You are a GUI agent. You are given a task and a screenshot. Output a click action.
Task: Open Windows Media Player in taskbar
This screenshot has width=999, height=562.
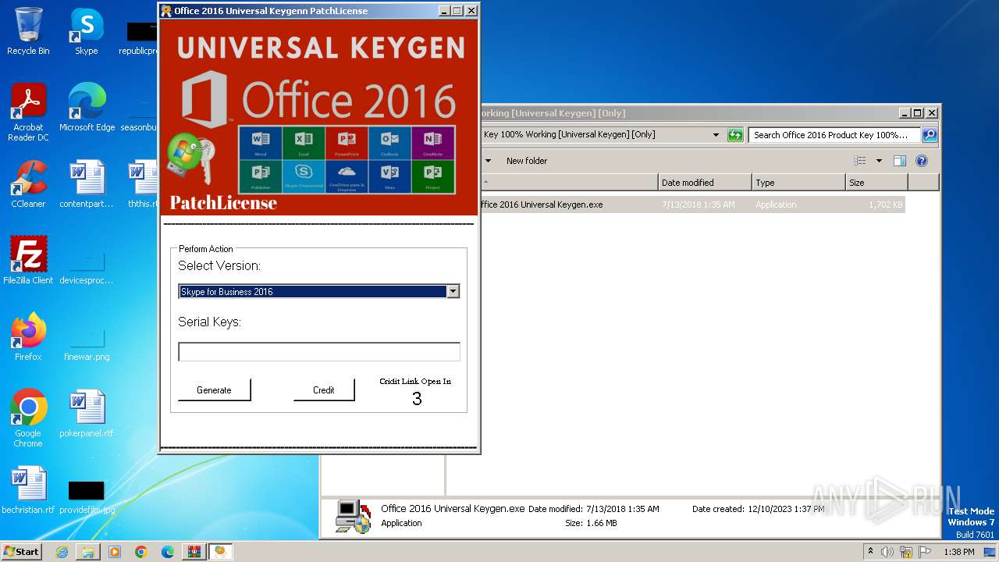click(115, 552)
